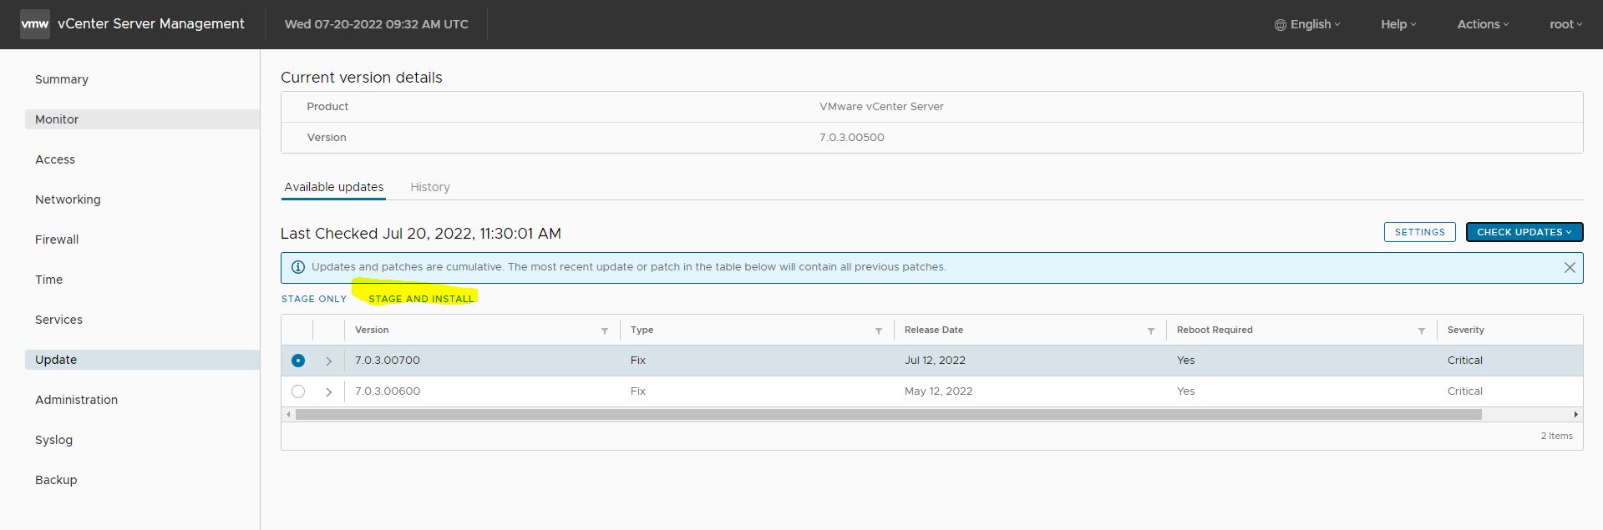The width and height of the screenshot is (1603, 530).
Task: Click the May 12, 2022 release date
Action: click(938, 391)
